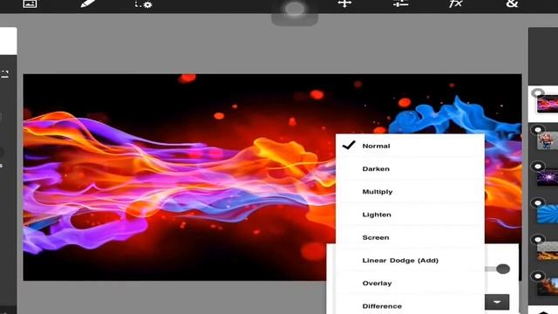Select the orange landscape layer thumbnail

pos(548,251)
